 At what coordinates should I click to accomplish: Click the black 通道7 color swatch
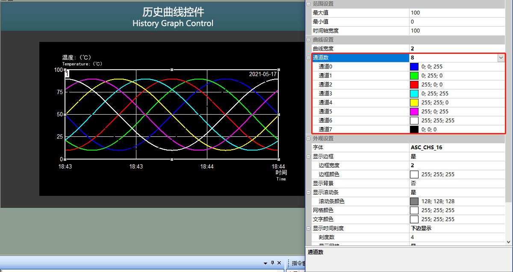[x=414, y=130]
